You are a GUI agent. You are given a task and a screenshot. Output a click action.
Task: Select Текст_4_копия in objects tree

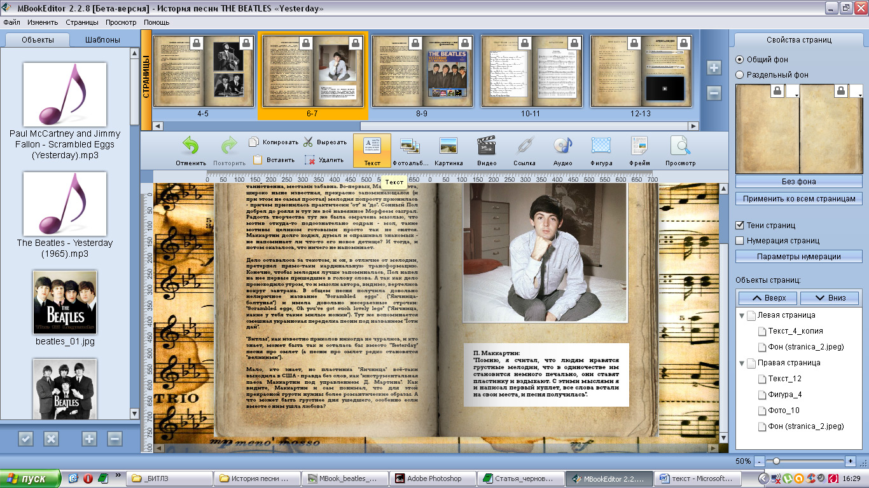pyautogui.click(x=795, y=331)
